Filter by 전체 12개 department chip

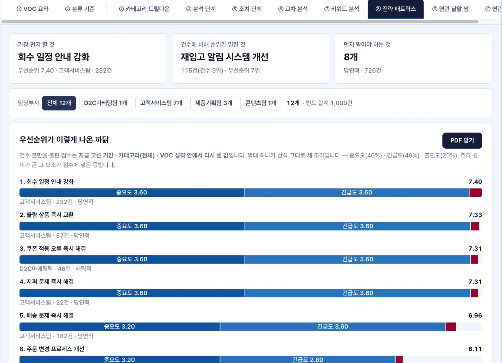click(x=59, y=103)
